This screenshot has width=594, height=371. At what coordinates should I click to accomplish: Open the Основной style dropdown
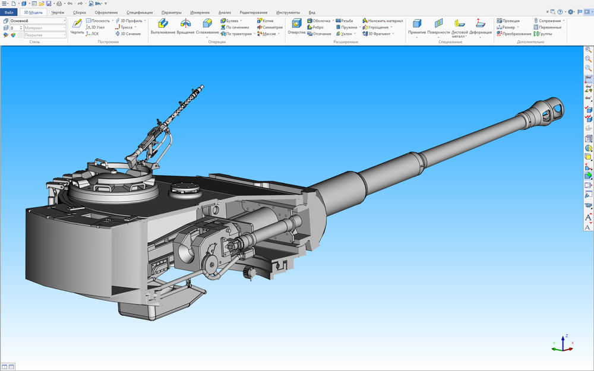38,21
